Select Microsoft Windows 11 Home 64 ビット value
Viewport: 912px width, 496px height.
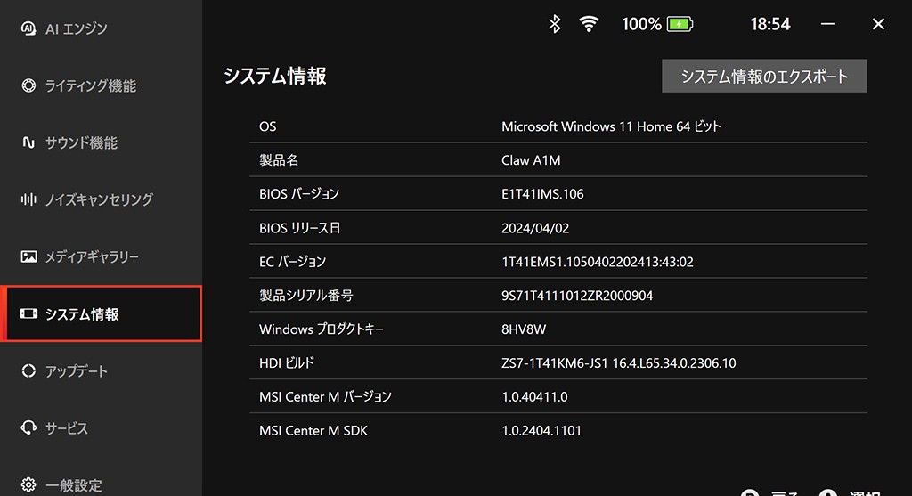(x=611, y=126)
